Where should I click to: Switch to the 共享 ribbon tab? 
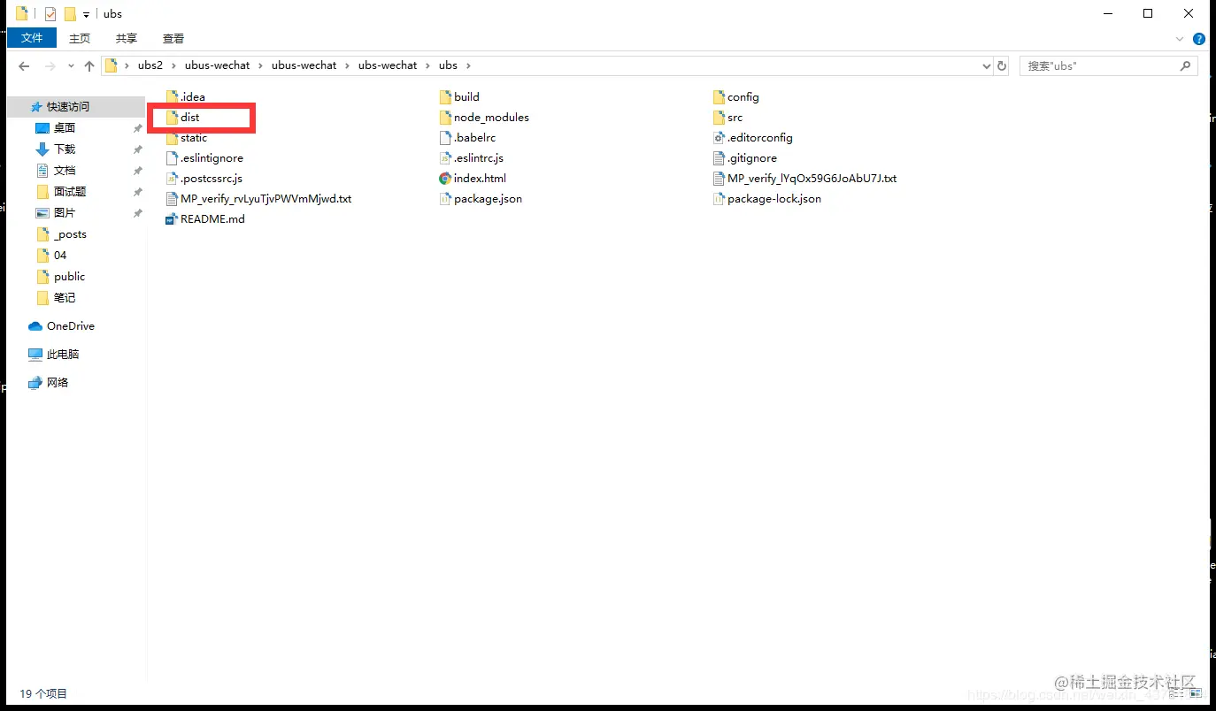coord(127,38)
